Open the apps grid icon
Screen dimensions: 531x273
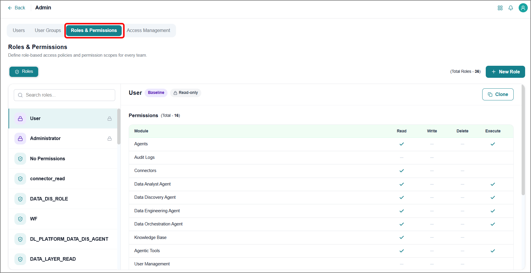[500, 8]
